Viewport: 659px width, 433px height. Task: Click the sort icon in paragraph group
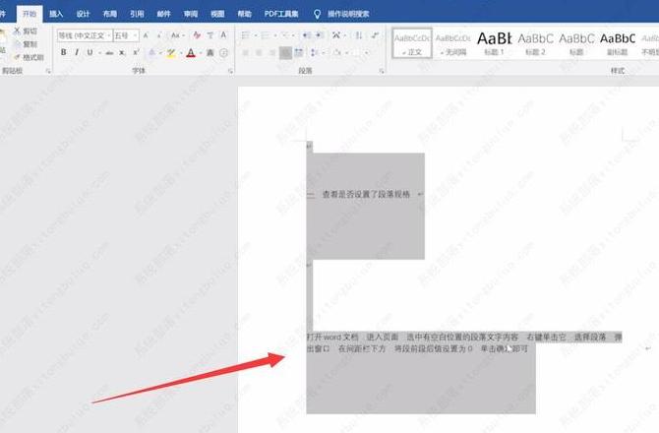(358, 35)
